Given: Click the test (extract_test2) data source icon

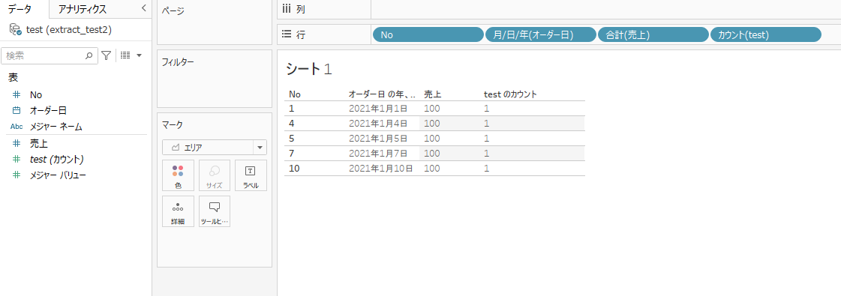Looking at the screenshot, I should [x=16, y=29].
